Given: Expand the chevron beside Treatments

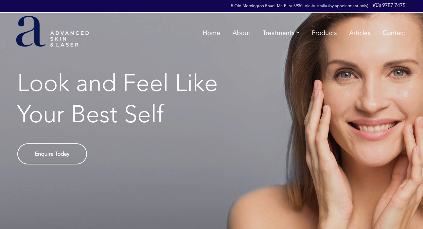Looking at the screenshot, I should coord(298,33).
